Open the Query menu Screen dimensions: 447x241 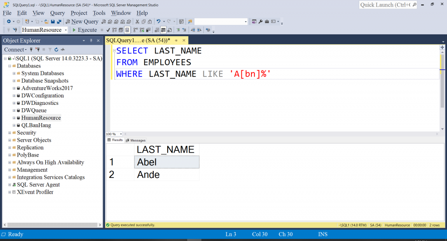tap(57, 13)
